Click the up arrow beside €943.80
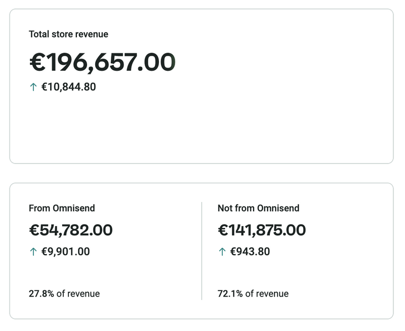 pos(222,252)
